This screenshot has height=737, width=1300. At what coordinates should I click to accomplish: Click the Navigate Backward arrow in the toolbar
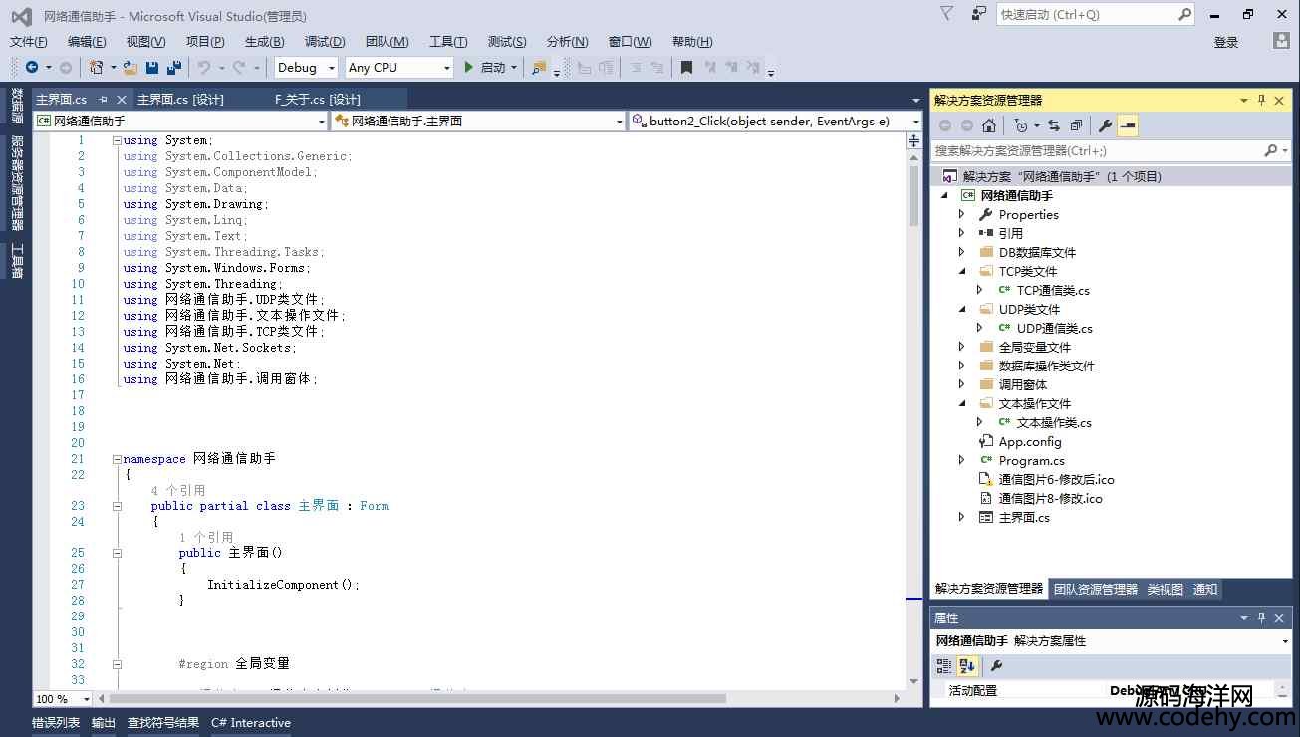point(32,68)
